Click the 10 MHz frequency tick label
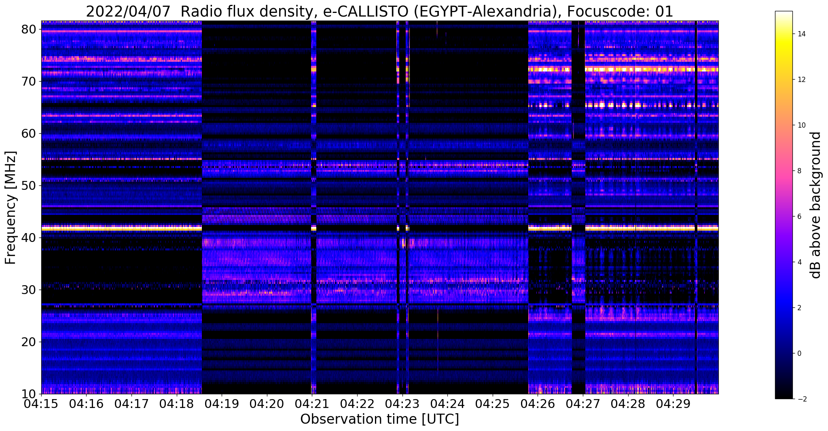The height and width of the screenshot is (431, 828). 29,394
